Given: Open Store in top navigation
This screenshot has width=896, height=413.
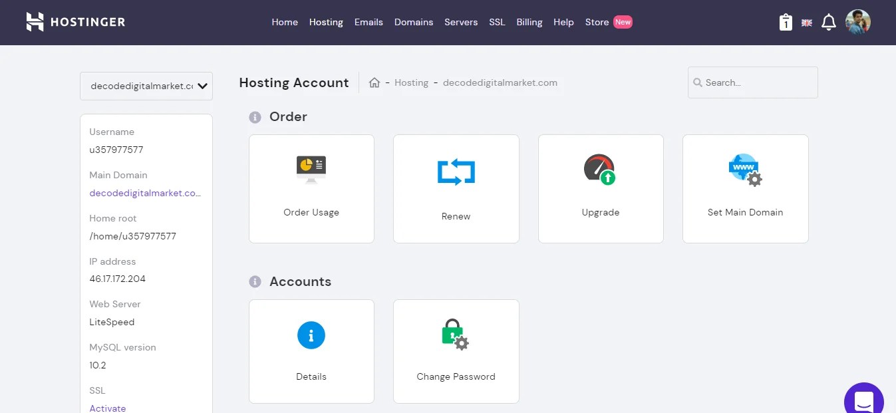Looking at the screenshot, I should pos(597,22).
